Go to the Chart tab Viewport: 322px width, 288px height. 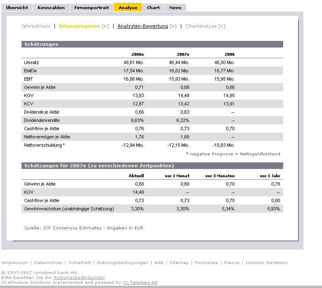pyautogui.click(x=153, y=7)
